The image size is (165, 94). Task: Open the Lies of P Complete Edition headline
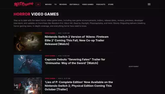coord(79,86)
